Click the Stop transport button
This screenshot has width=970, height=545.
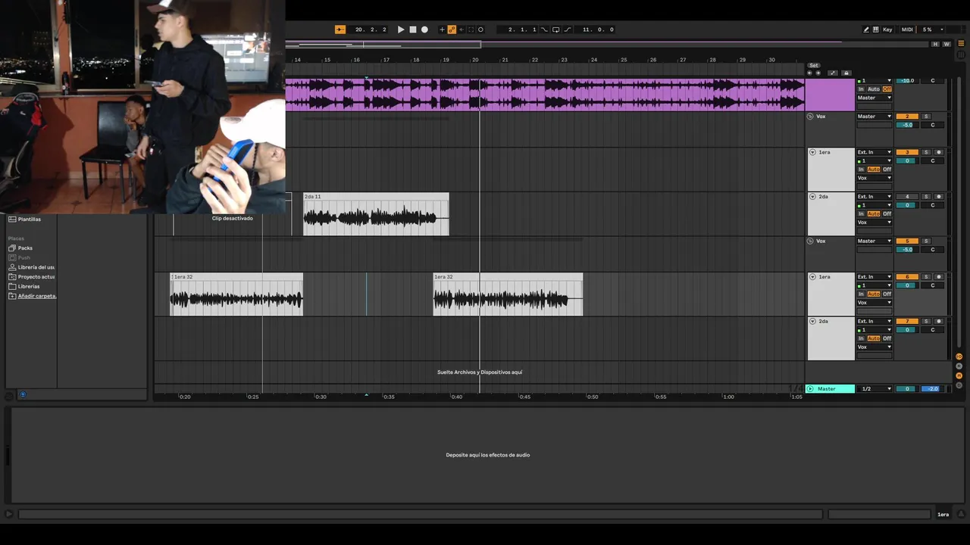click(413, 30)
